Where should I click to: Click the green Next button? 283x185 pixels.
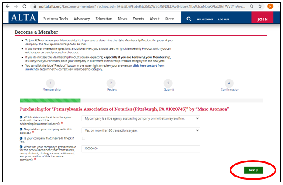tap(253, 170)
